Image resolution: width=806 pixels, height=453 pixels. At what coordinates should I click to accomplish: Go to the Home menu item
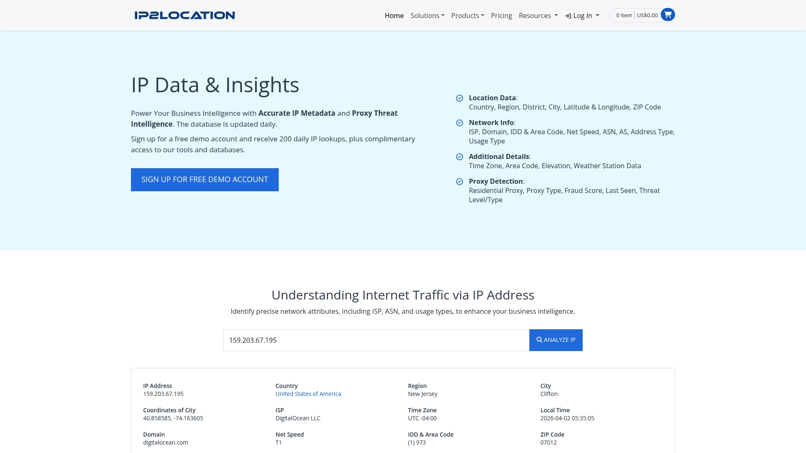[394, 16]
